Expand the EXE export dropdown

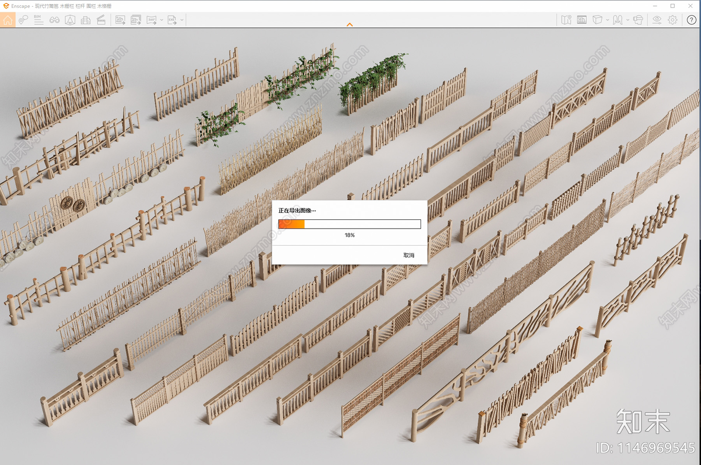coord(182,20)
